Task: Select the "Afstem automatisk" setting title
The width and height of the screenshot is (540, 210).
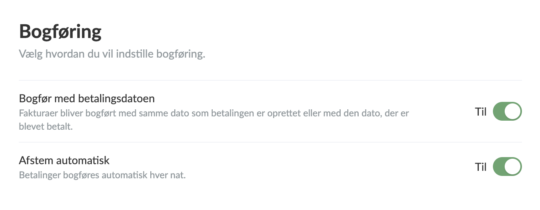Action: pos(64,160)
